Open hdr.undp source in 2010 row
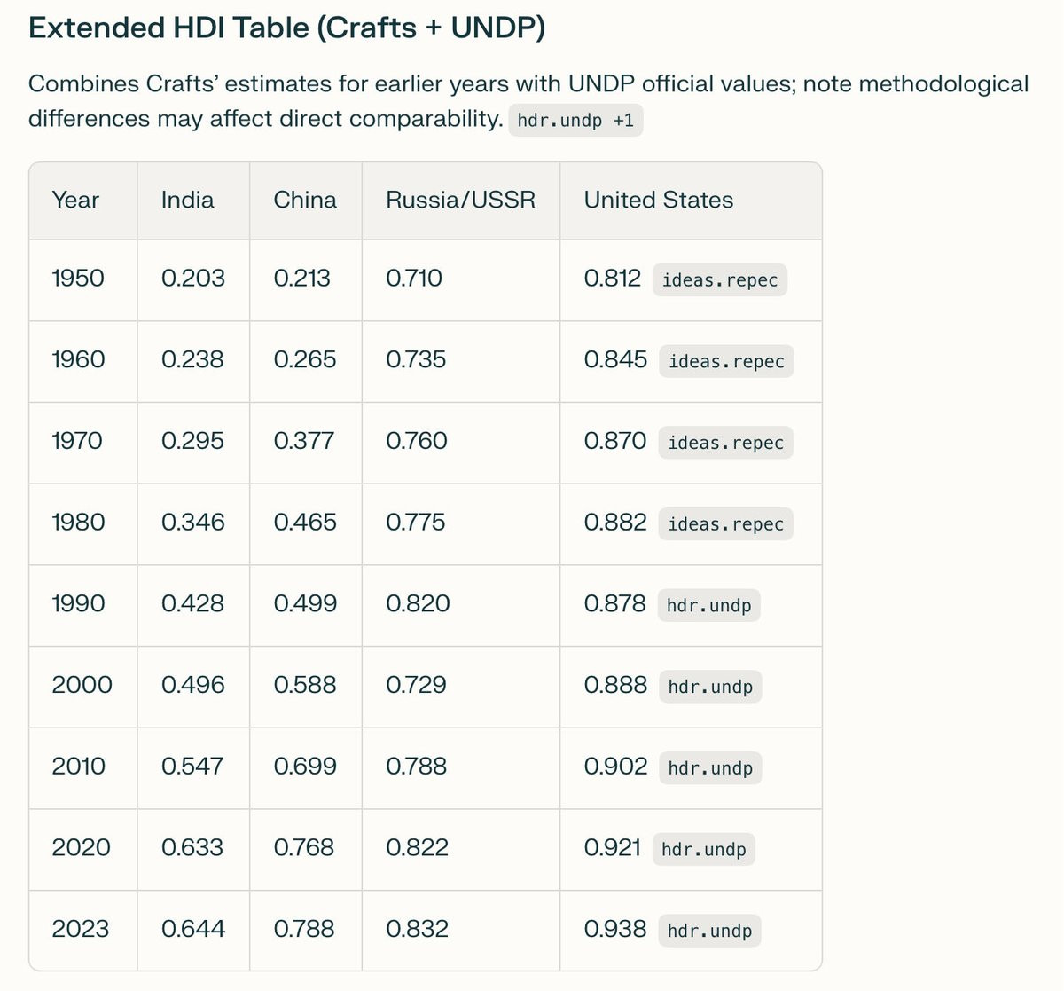Image resolution: width=1064 pixels, height=991 pixels. (x=709, y=768)
